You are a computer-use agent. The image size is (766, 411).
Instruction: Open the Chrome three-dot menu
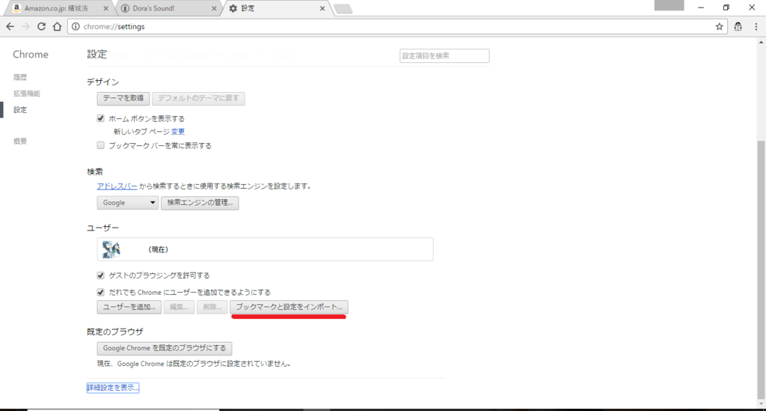pyautogui.click(x=756, y=27)
